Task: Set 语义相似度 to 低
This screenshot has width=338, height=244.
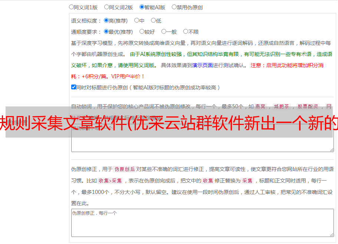Action: click(x=153, y=20)
